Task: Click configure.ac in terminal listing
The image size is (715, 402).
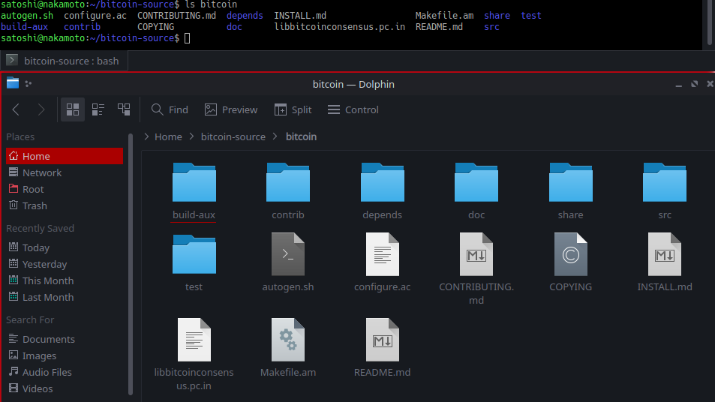Action: click(95, 16)
